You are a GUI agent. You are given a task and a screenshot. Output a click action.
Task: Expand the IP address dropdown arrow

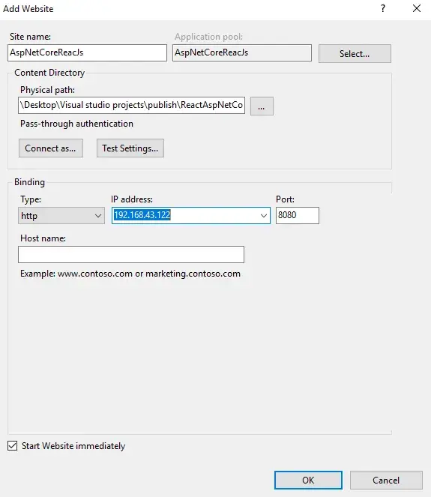(x=263, y=216)
